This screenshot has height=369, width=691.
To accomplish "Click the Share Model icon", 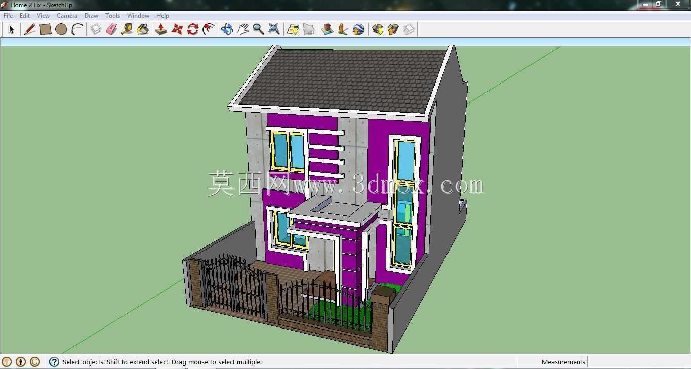I will 393,29.
